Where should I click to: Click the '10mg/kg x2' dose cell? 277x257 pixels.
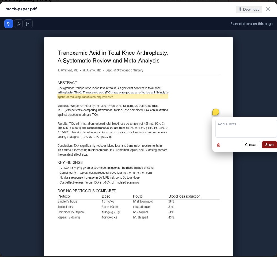click(x=110, y=217)
